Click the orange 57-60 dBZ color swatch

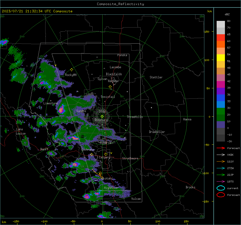[221, 44]
